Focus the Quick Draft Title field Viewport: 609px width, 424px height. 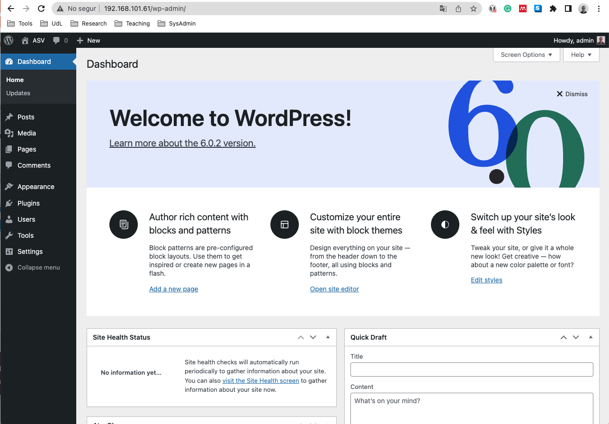(x=472, y=370)
